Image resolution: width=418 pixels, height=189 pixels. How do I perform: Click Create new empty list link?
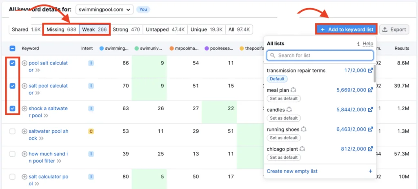[292, 171]
